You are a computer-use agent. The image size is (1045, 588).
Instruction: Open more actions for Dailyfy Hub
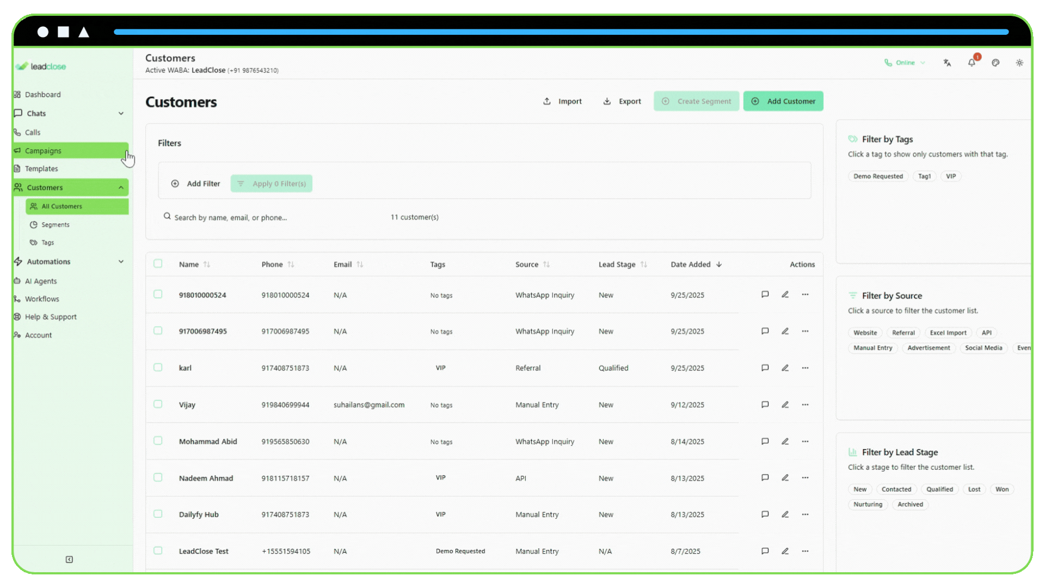805,514
